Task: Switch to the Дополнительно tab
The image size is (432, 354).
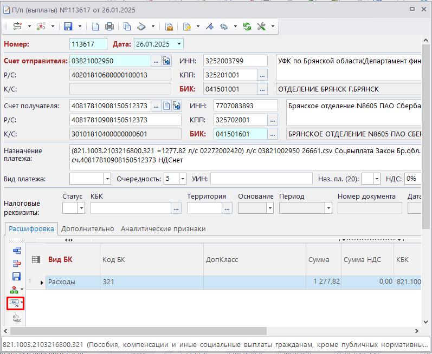Action: pos(87,229)
